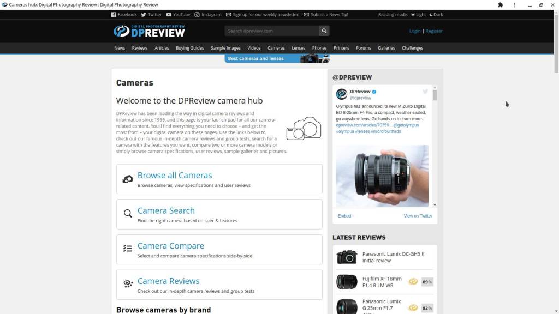Open the #microfourthirds hashtag link

click(x=386, y=131)
